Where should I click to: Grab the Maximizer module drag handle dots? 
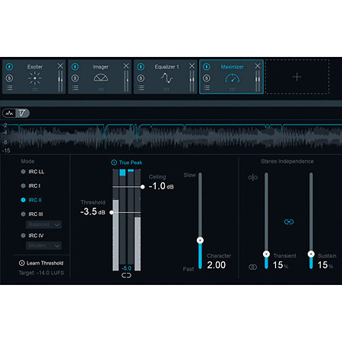pos(233,89)
